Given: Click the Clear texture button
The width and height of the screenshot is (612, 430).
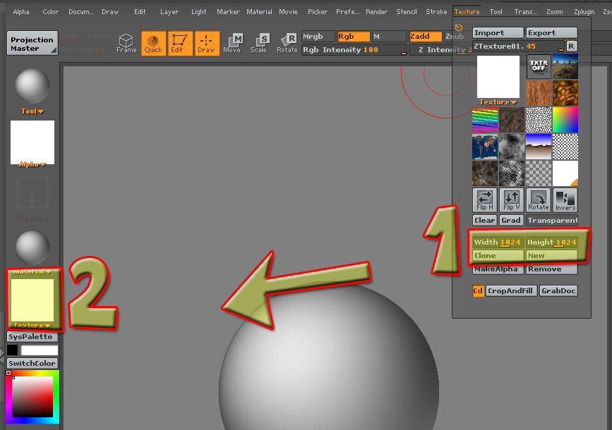Looking at the screenshot, I should click(485, 221).
